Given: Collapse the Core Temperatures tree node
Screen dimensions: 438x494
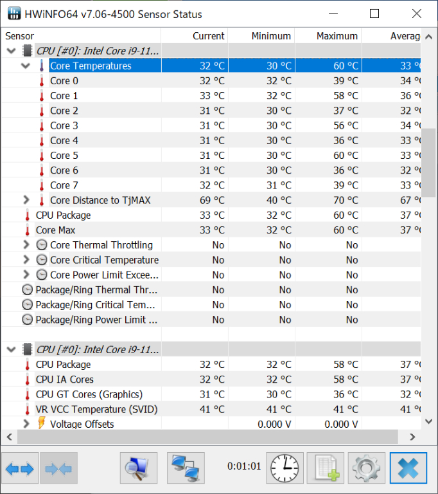Looking at the screenshot, I should 26,66.
